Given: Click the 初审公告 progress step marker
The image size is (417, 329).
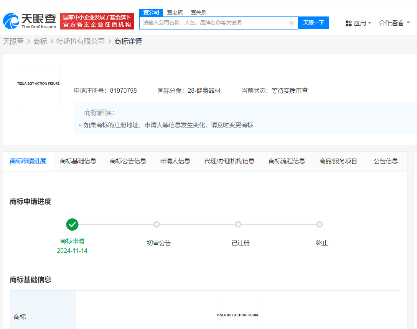Looking at the screenshot, I should [157, 224].
